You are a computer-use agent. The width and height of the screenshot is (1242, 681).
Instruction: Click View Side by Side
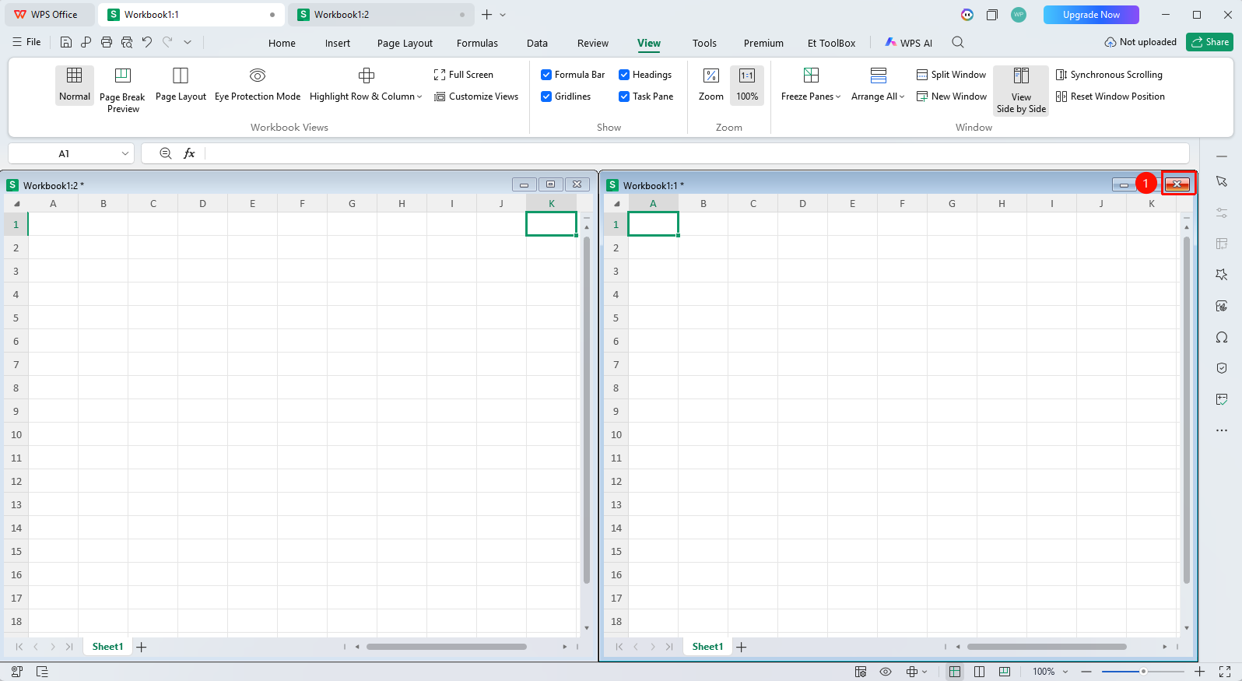click(x=1021, y=90)
